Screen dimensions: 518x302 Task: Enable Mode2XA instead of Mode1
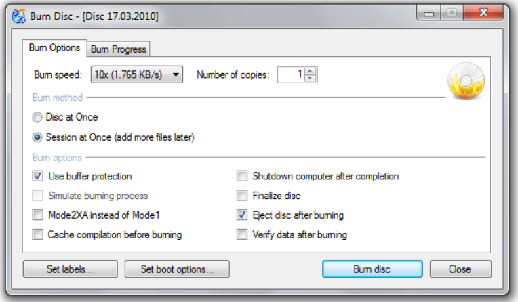coord(38,215)
